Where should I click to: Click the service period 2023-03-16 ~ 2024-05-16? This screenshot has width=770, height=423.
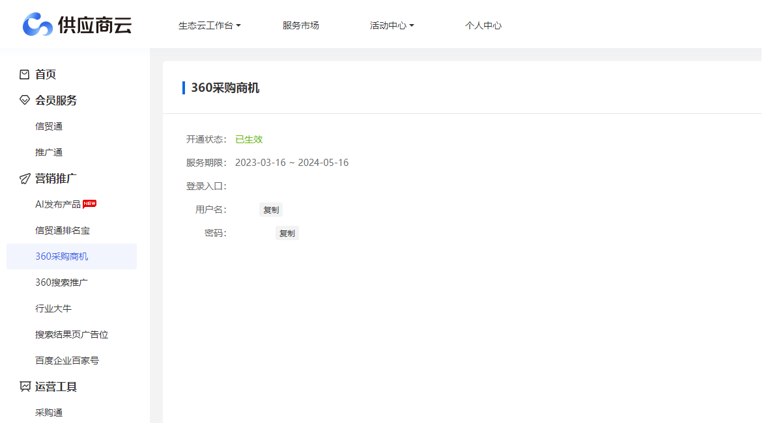292,163
